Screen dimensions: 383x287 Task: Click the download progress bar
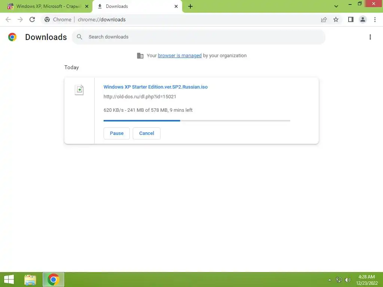click(197, 121)
